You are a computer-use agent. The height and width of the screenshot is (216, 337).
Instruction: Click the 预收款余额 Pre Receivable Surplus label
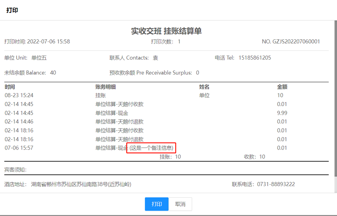151,73
